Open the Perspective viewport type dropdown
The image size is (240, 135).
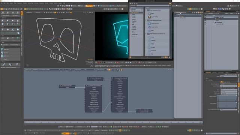point(30,12)
